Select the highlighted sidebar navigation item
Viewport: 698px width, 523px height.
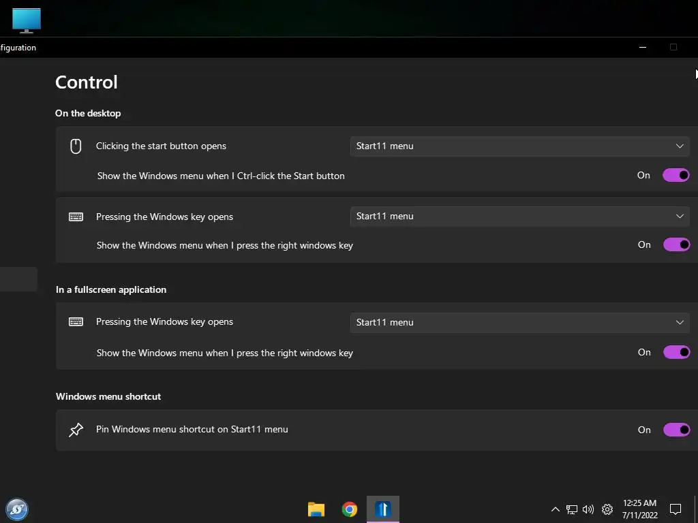18,279
